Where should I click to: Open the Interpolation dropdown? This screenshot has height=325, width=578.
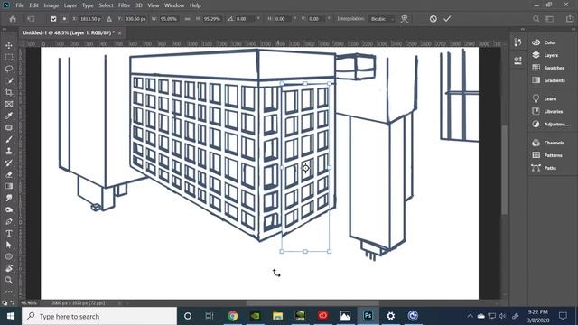[x=382, y=19]
